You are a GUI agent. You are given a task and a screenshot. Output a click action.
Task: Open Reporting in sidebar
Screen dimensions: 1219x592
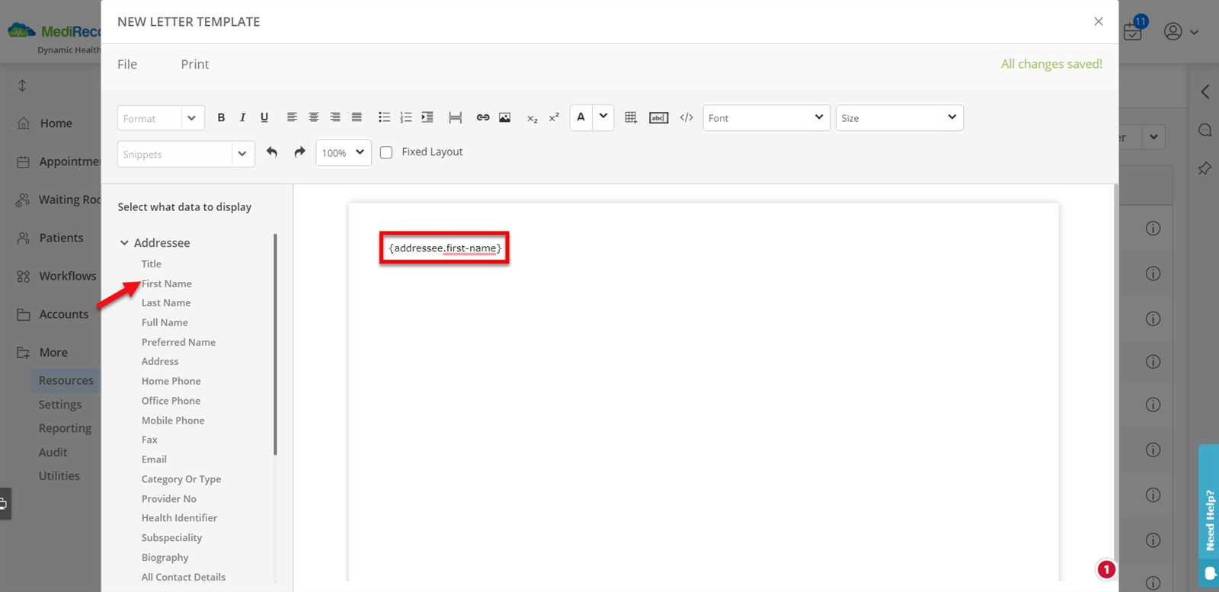[x=65, y=428]
